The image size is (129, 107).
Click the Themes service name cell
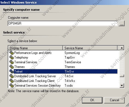tap(70, 67)
